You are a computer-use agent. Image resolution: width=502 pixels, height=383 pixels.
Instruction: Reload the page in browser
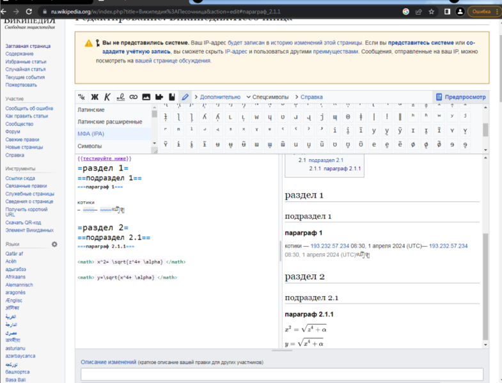coord(29,12)
